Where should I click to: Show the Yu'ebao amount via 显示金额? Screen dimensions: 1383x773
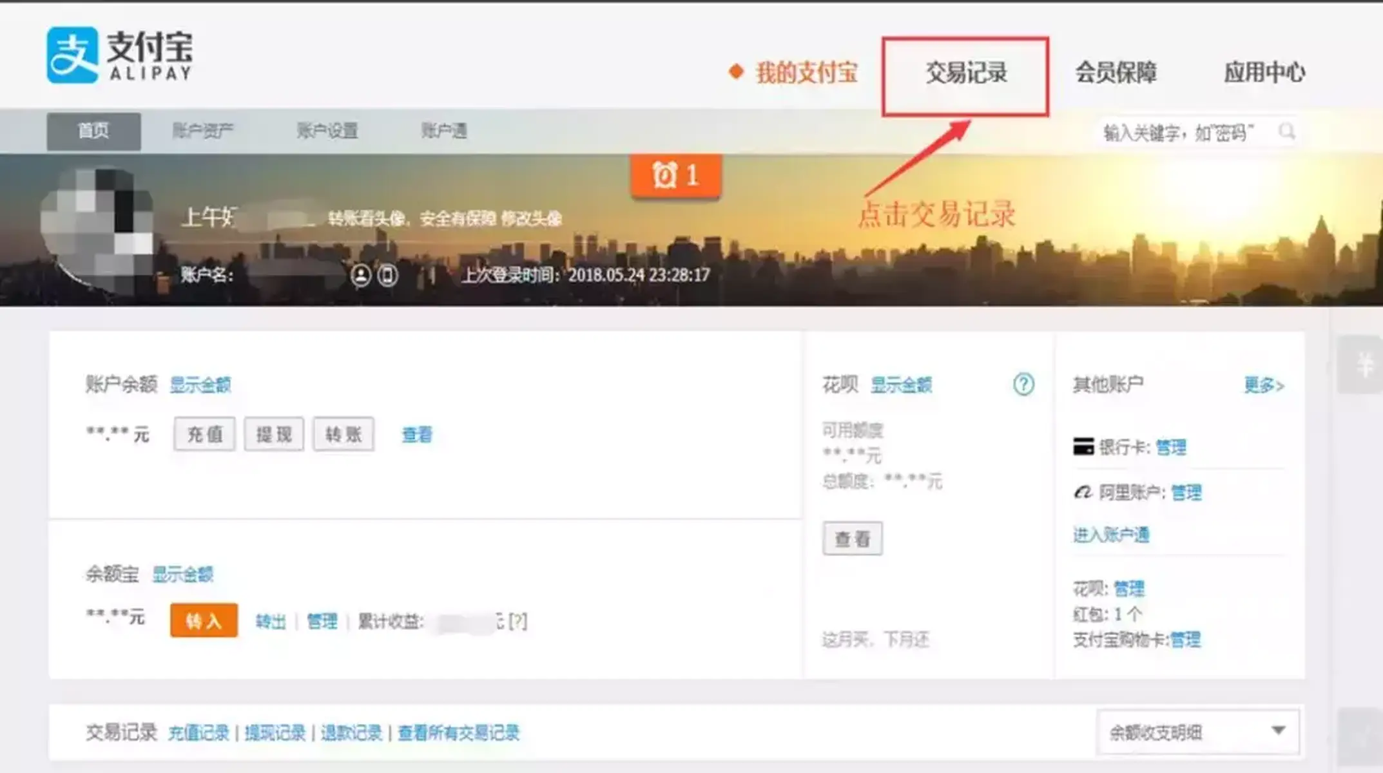tap(182, 574)
